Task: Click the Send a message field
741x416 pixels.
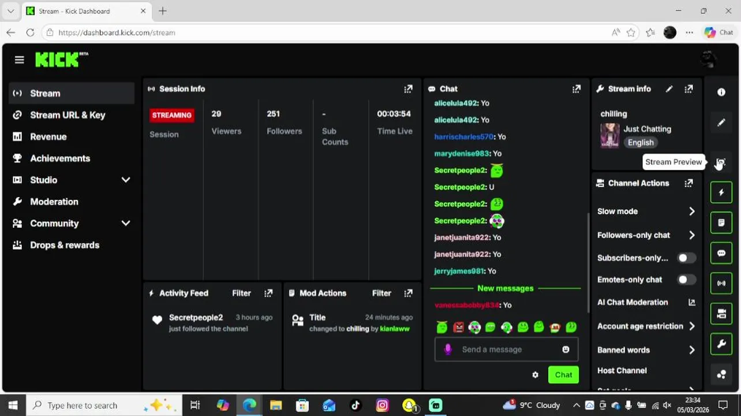Action: click(506, 350)
